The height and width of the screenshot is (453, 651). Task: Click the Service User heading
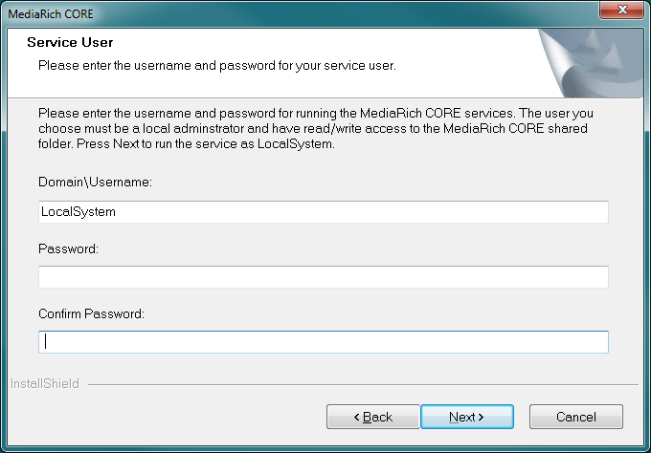click(70, 42)
